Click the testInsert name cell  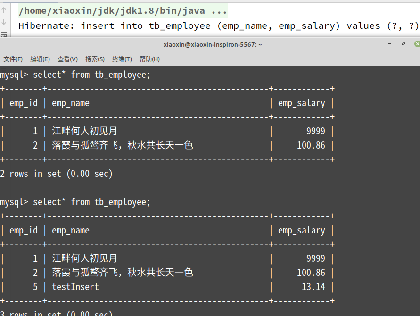[x=75, y=287]
